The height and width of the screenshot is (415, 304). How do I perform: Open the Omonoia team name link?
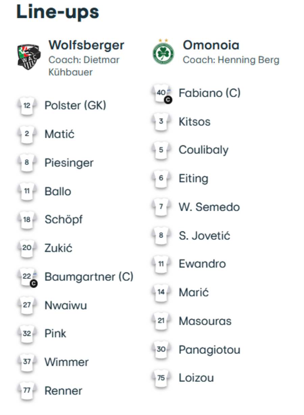pyautogui.click(x=211, y=45)
